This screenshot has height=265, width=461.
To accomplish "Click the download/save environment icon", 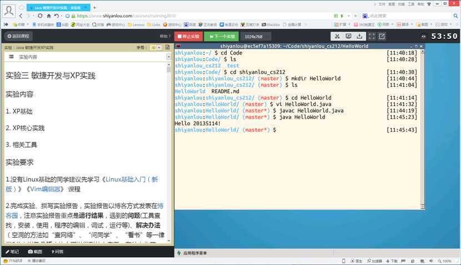I will 359,36.
